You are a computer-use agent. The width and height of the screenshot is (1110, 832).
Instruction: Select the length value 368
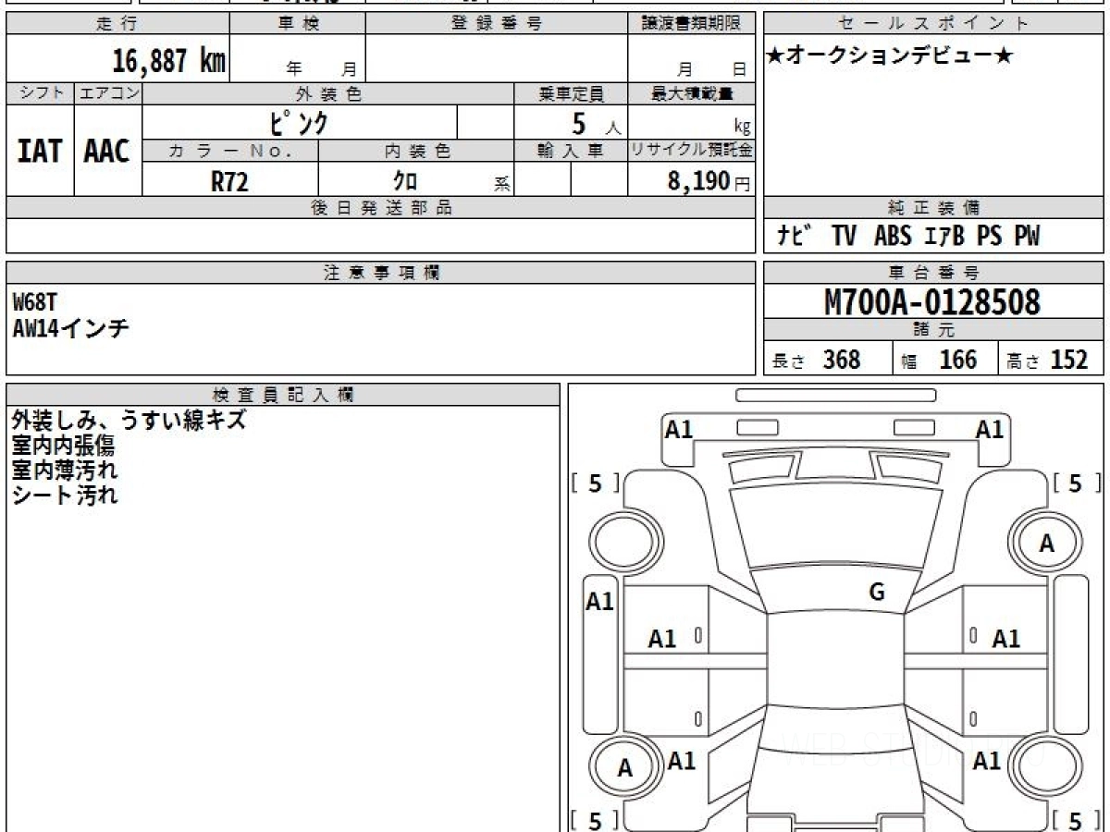click(842, 360)
